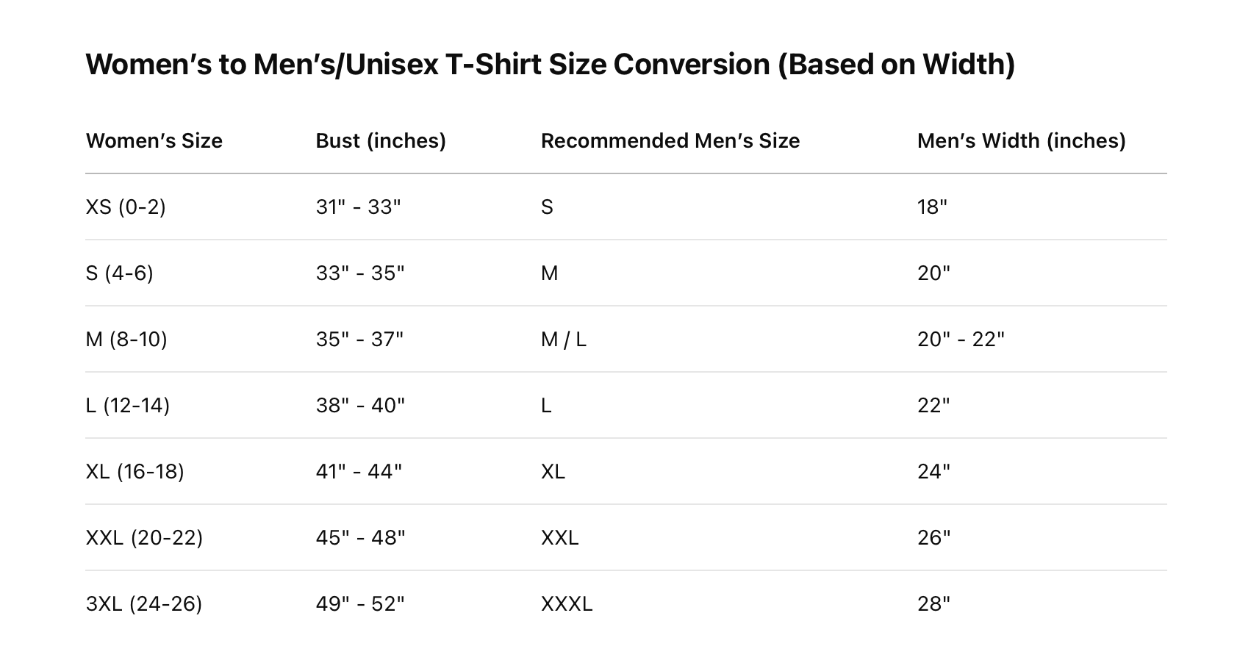
Task: Select the XL (16-18) women's size cell
Action: [x=135, y=472]
